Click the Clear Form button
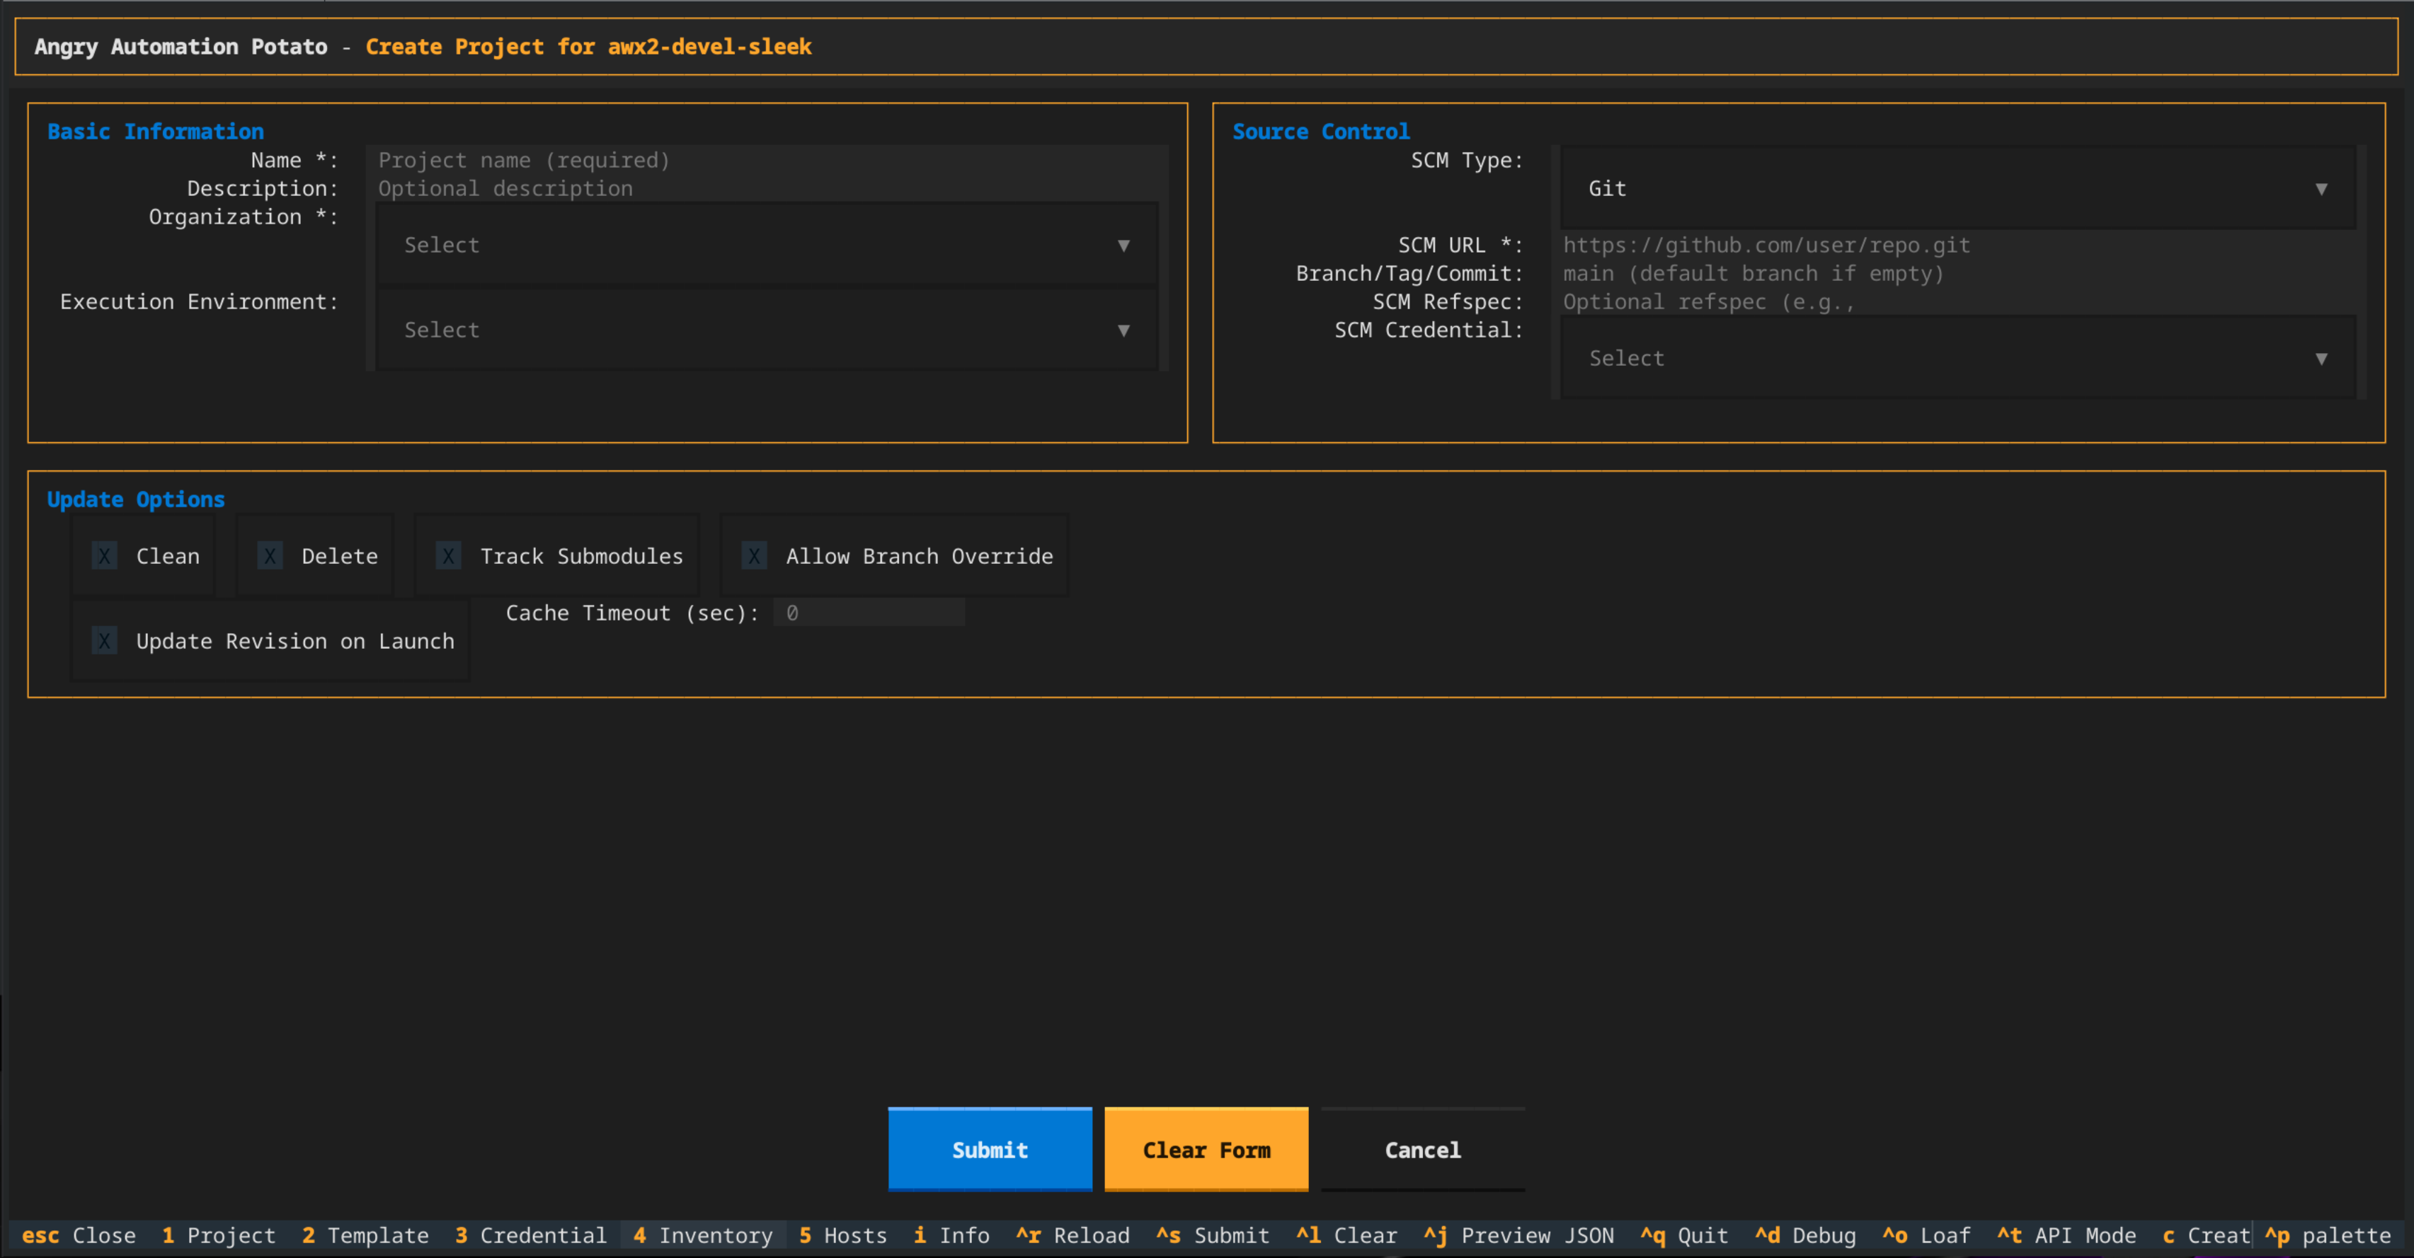 click(x=1206, y=1149)
